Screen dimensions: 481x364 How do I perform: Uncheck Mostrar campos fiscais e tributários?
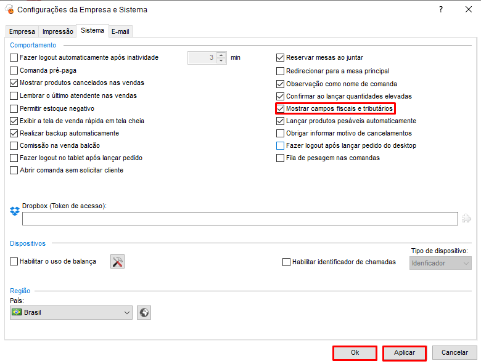click(x=281, y=109)
